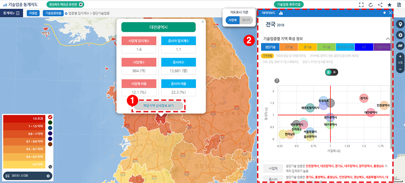The width and height of the screenshot is (405, 183).
Task: Select the ICT tab
Action: (x=364, y=47)
